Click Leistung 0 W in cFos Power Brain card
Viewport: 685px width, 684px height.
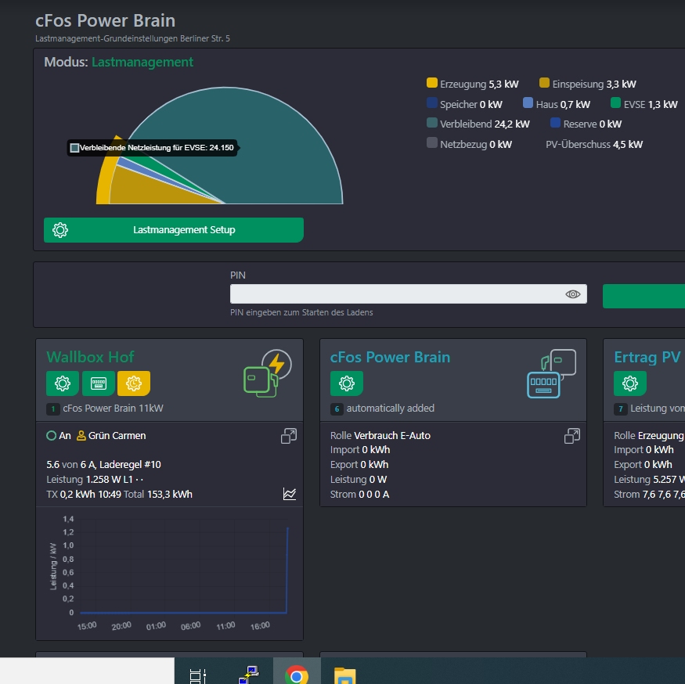359,479
